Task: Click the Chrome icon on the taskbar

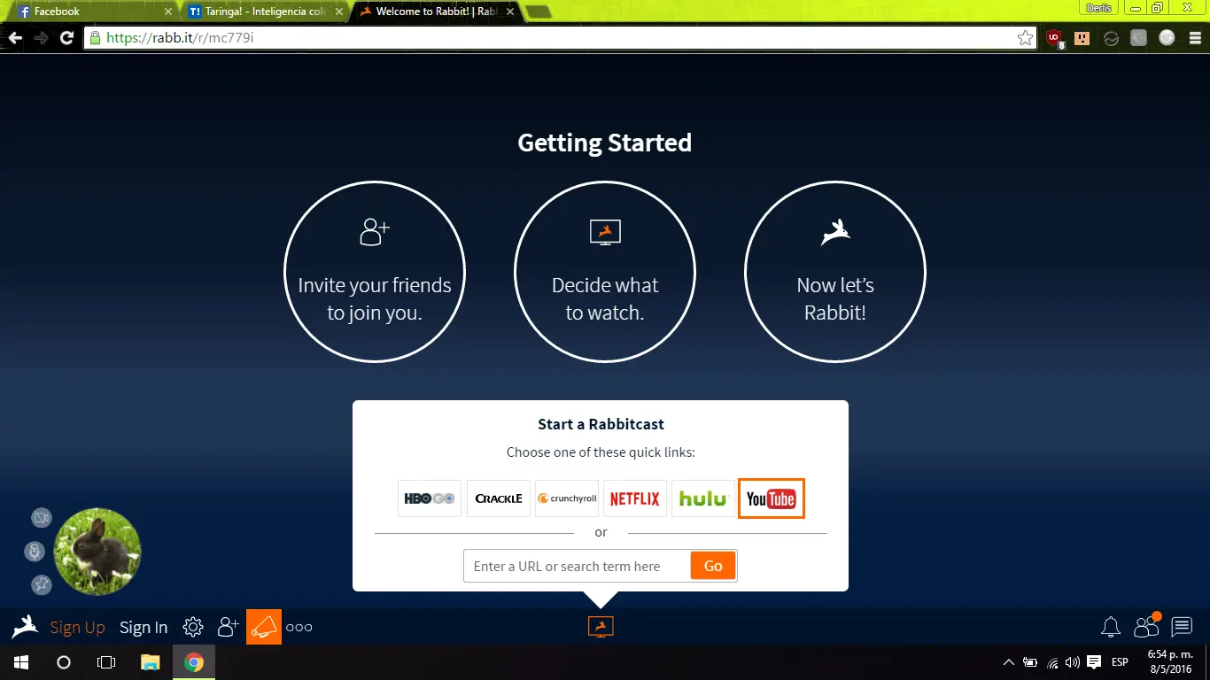Action: 193,662
